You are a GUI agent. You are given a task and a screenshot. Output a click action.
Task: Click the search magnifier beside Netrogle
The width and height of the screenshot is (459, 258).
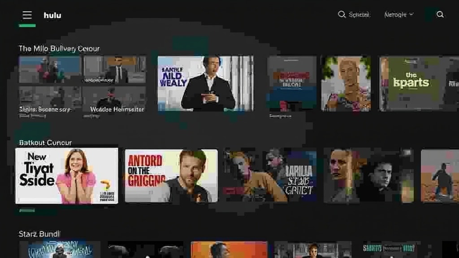(x=341, y=14)
